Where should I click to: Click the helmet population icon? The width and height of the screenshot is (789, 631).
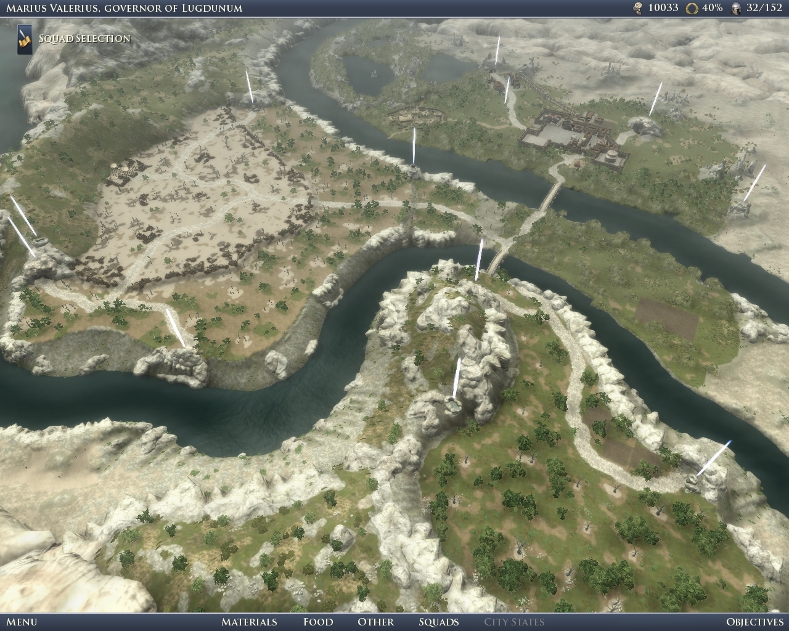point(736,7)
